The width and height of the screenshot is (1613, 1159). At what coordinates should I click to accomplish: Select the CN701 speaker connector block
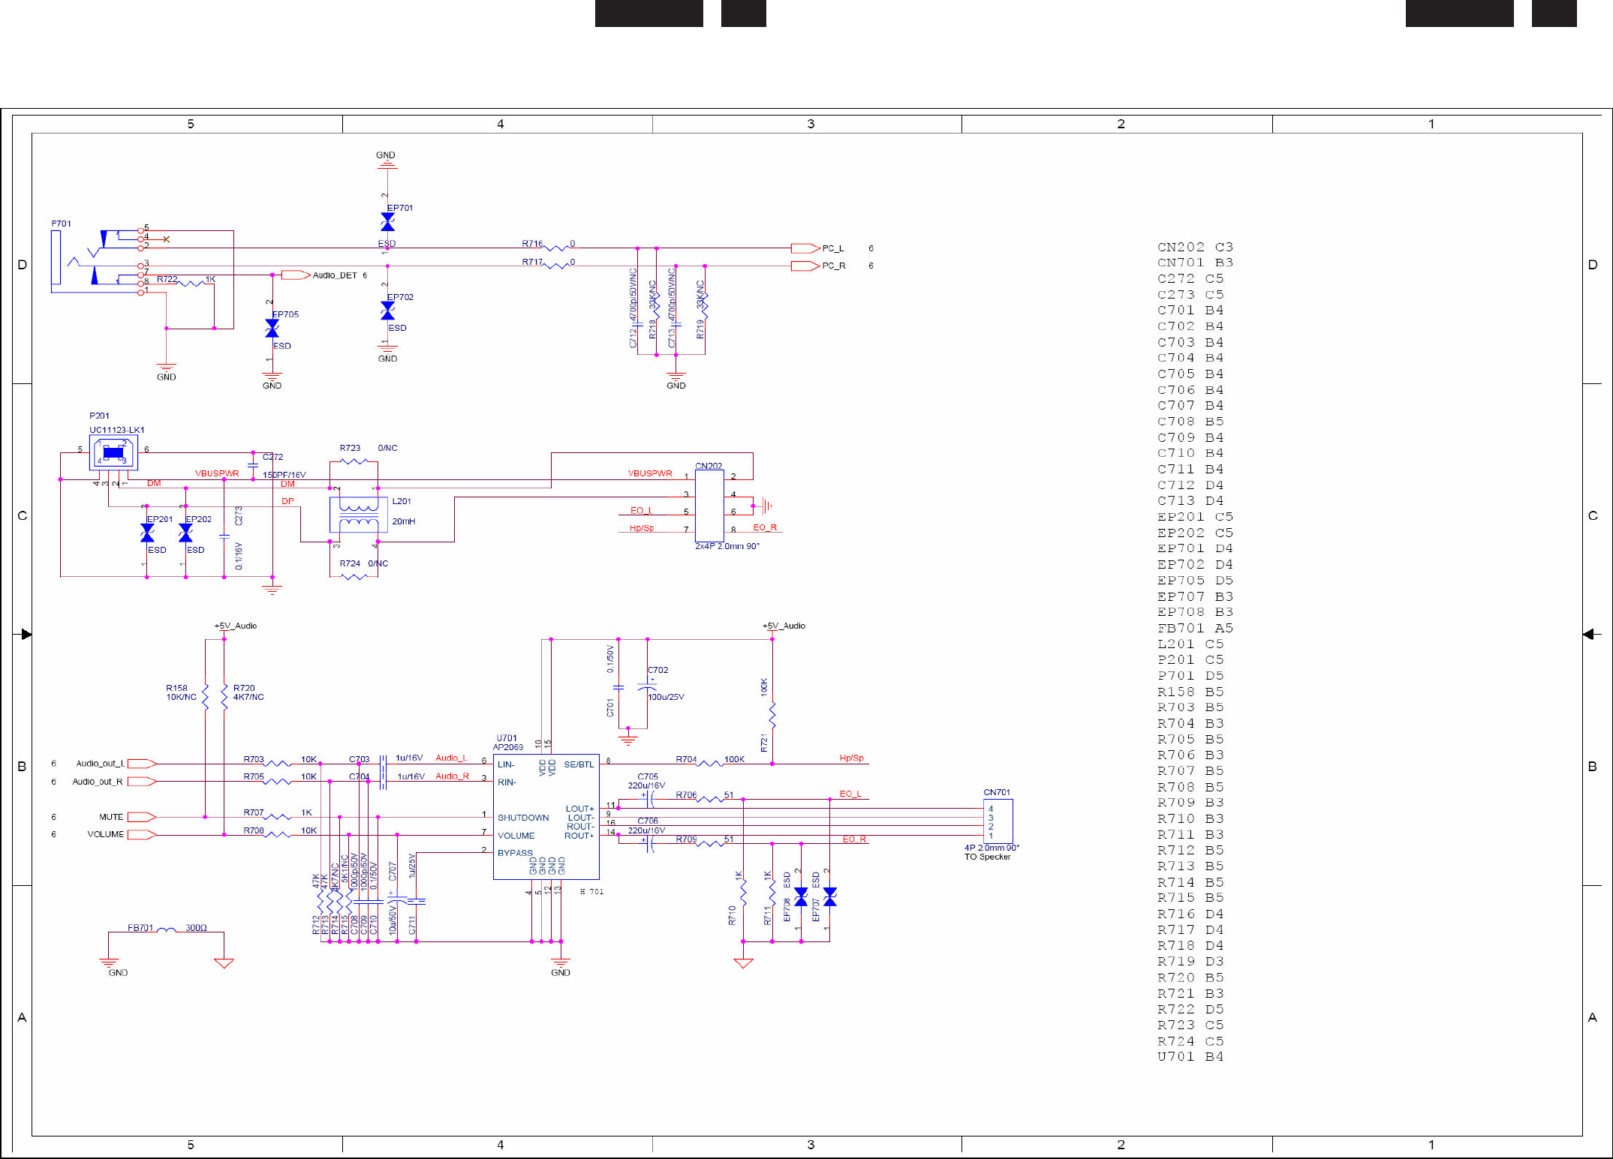(x=998, y=821)
